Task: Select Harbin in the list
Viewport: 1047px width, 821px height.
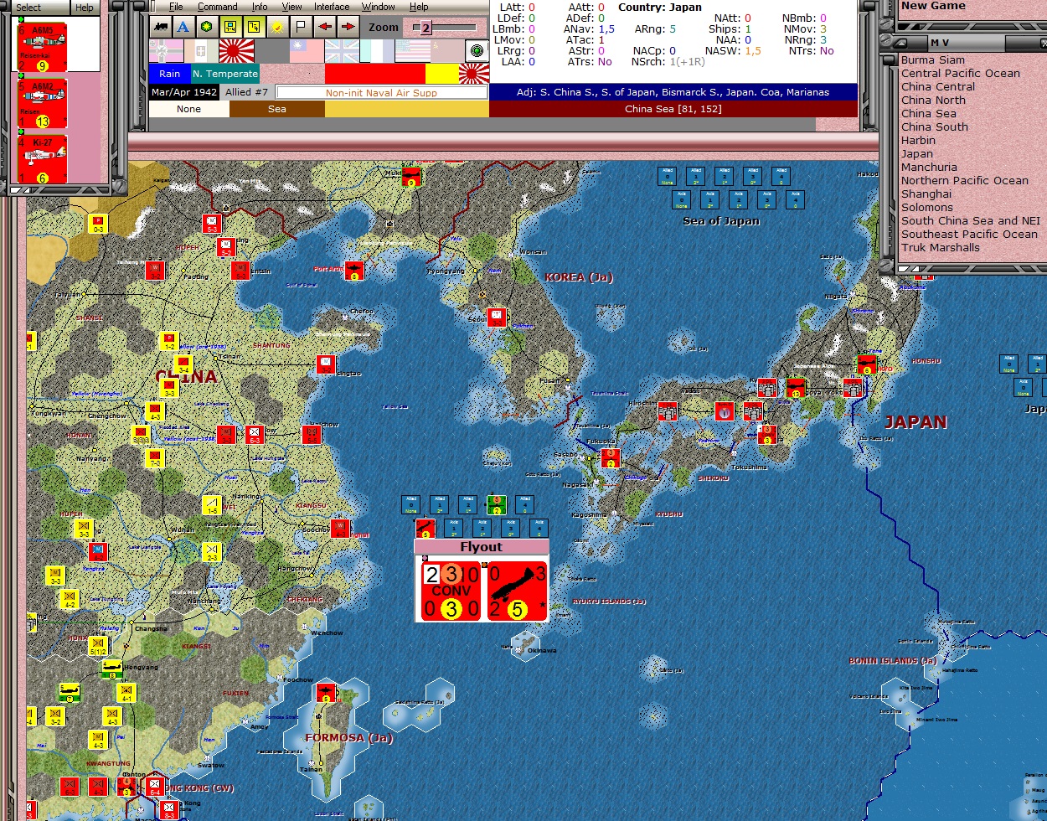Action: click(918, 141)
